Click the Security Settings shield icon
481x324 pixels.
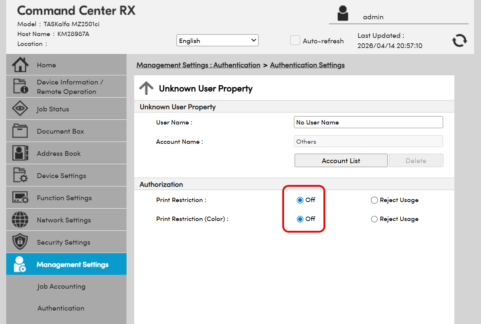20,242
